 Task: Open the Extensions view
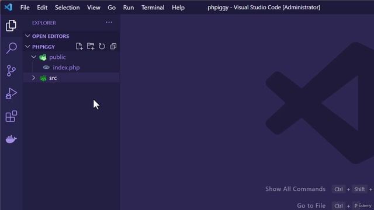coord(11,116)
